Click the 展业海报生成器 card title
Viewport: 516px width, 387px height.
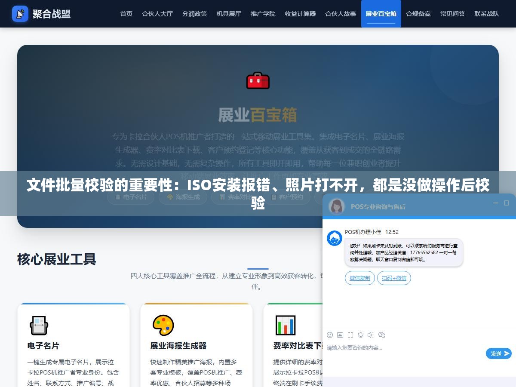coord(178,346)
